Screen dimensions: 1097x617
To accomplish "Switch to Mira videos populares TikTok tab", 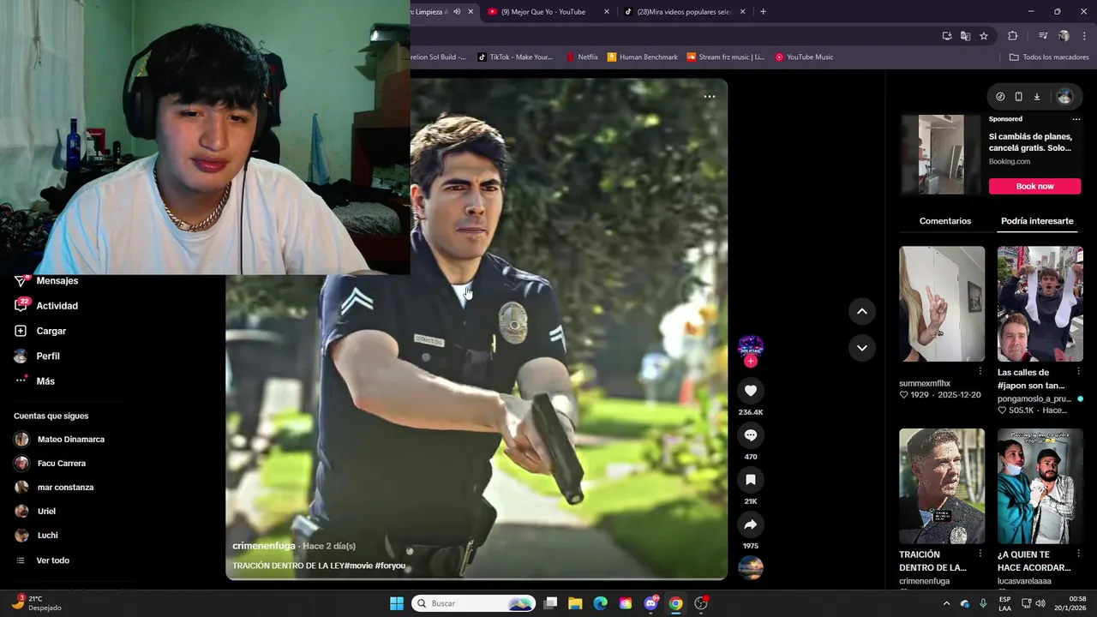I will (x=684, y=12).
